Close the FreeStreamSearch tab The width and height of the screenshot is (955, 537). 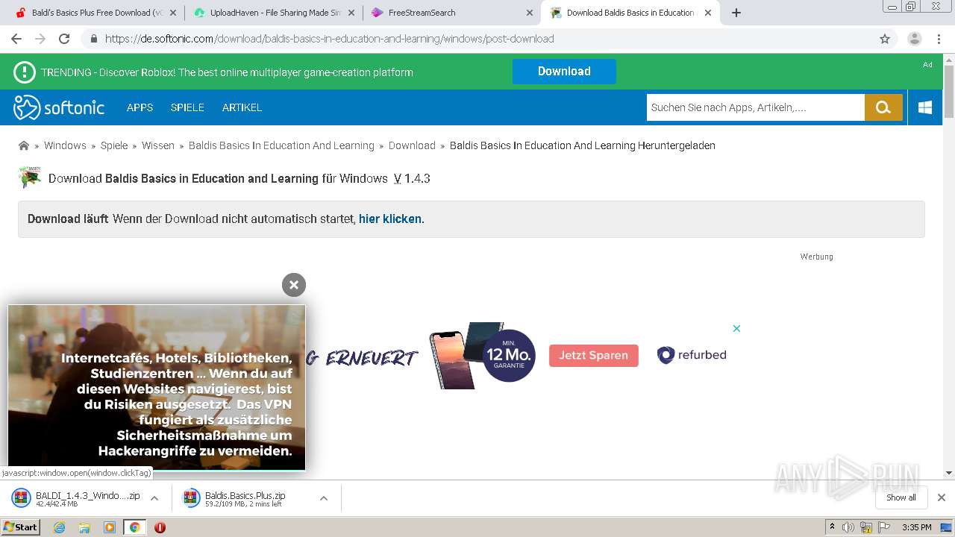pyautogui.click(x=530, y=13)
